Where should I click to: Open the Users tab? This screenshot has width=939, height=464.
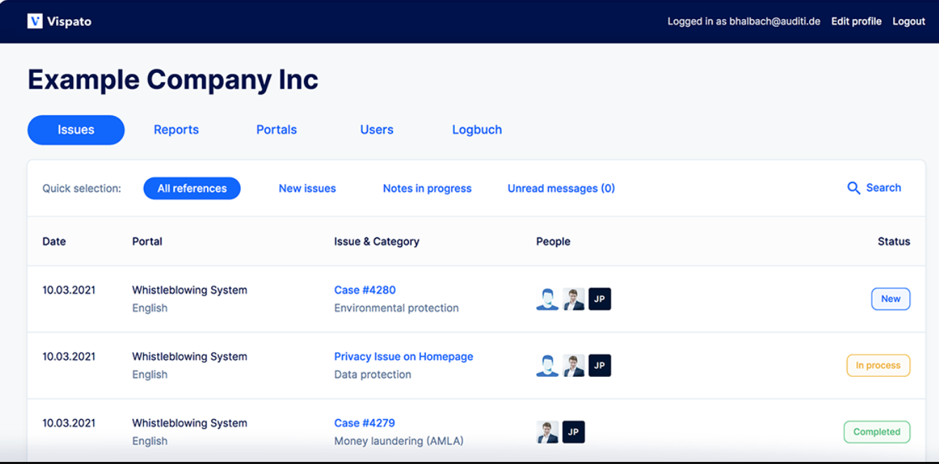pos(377,129)
